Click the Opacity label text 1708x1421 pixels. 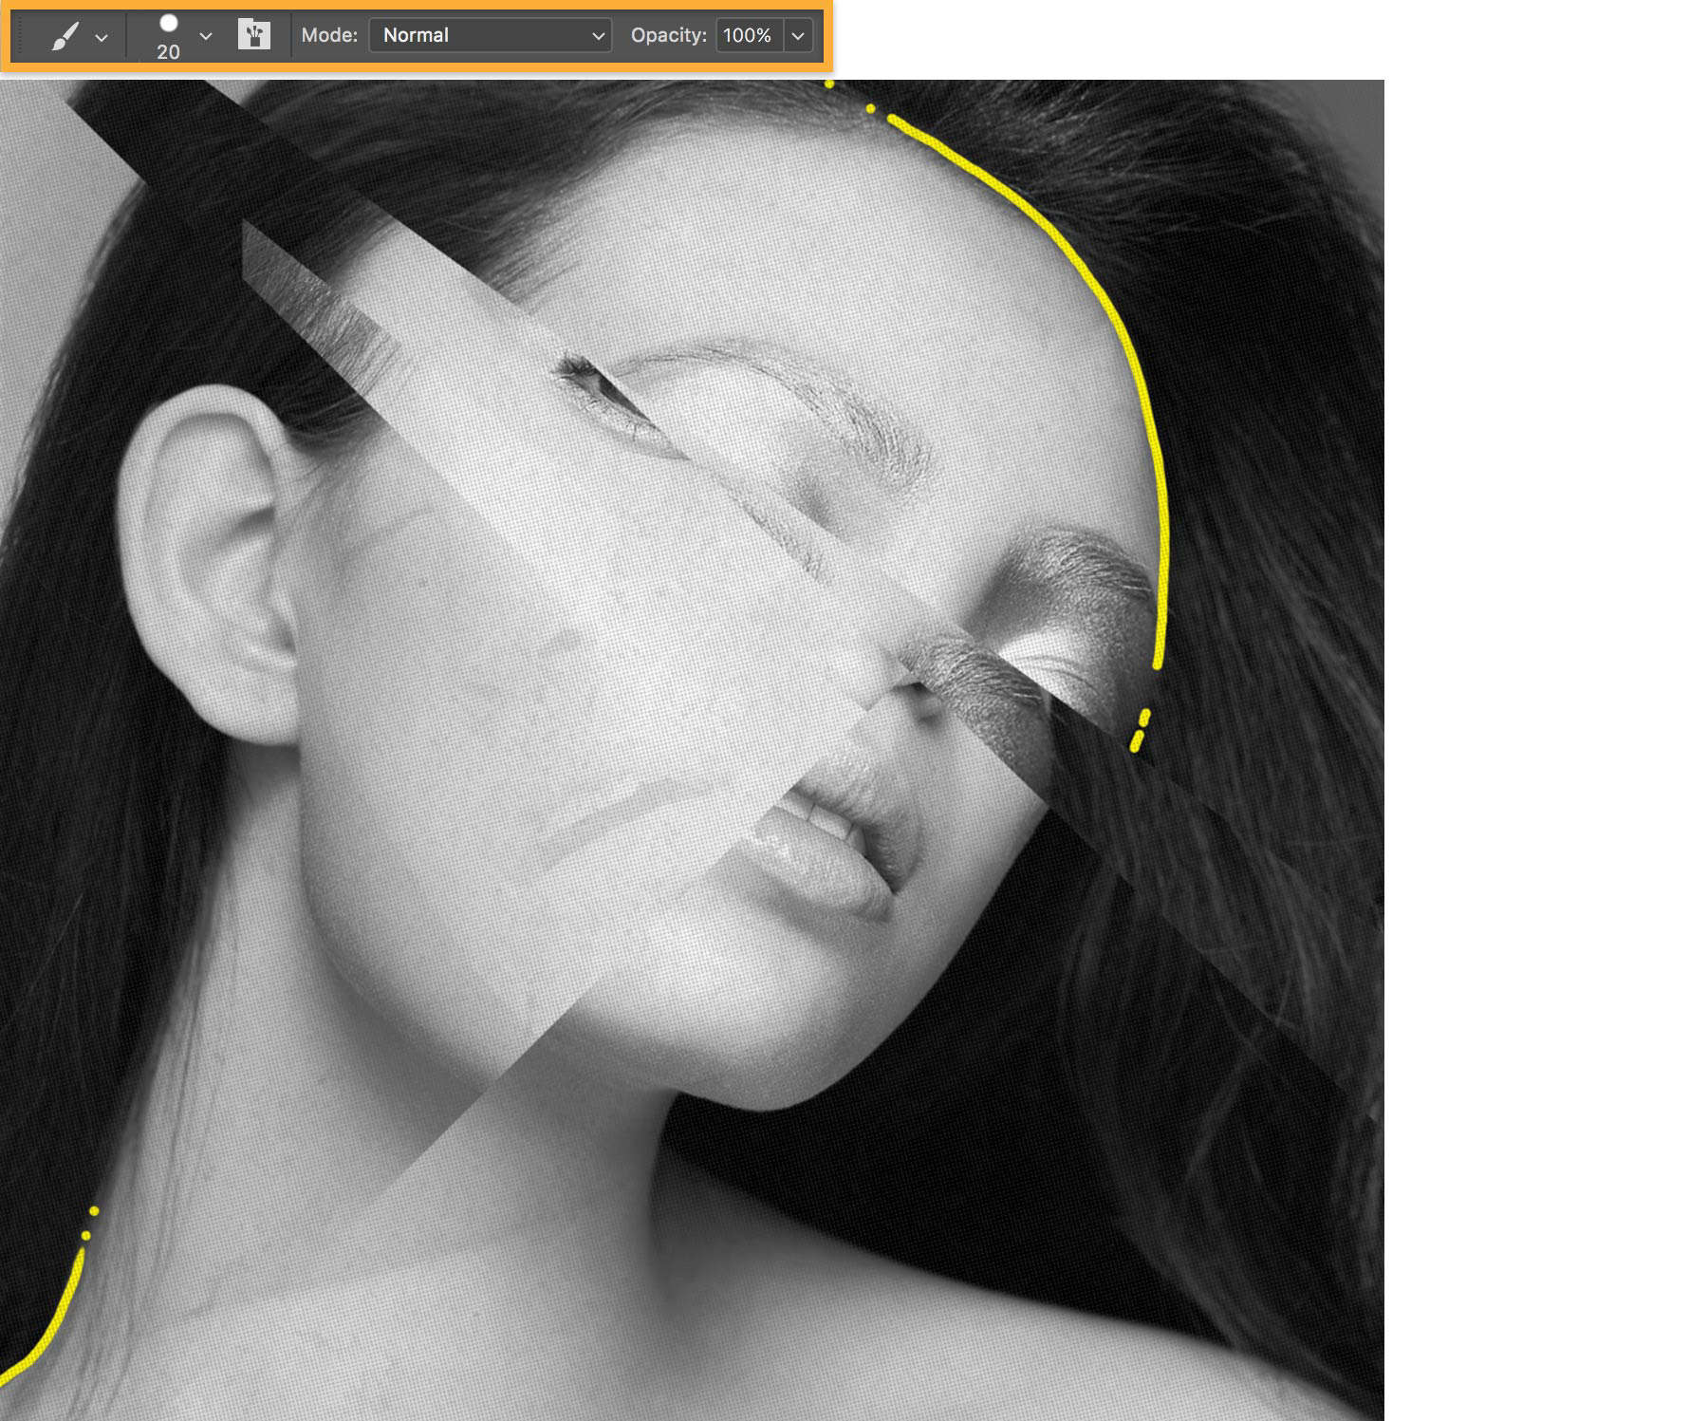(x=669, y=35)
